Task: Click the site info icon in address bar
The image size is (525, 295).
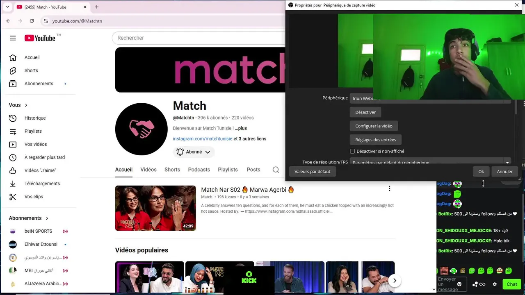Action: click(46, 21)
